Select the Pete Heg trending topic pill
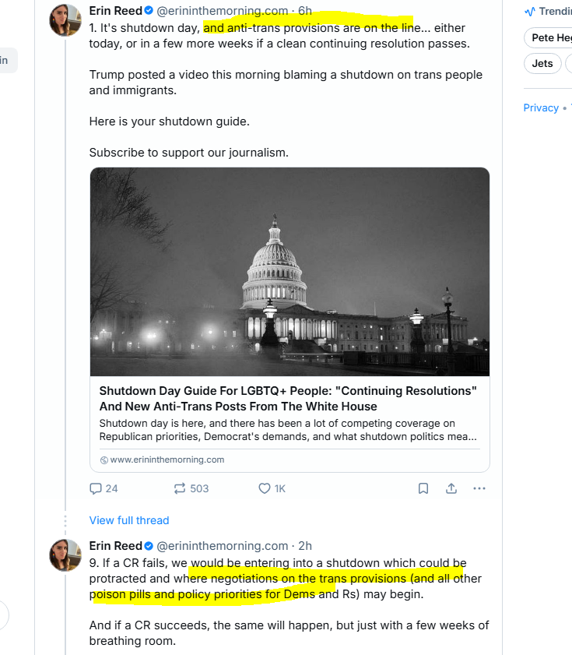The image size is (572, 655). point(549,37)
